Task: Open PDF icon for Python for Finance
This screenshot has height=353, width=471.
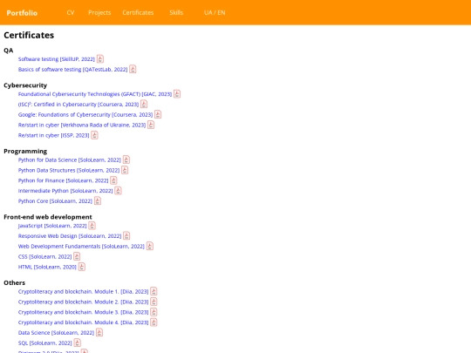Action: [113, 180]
